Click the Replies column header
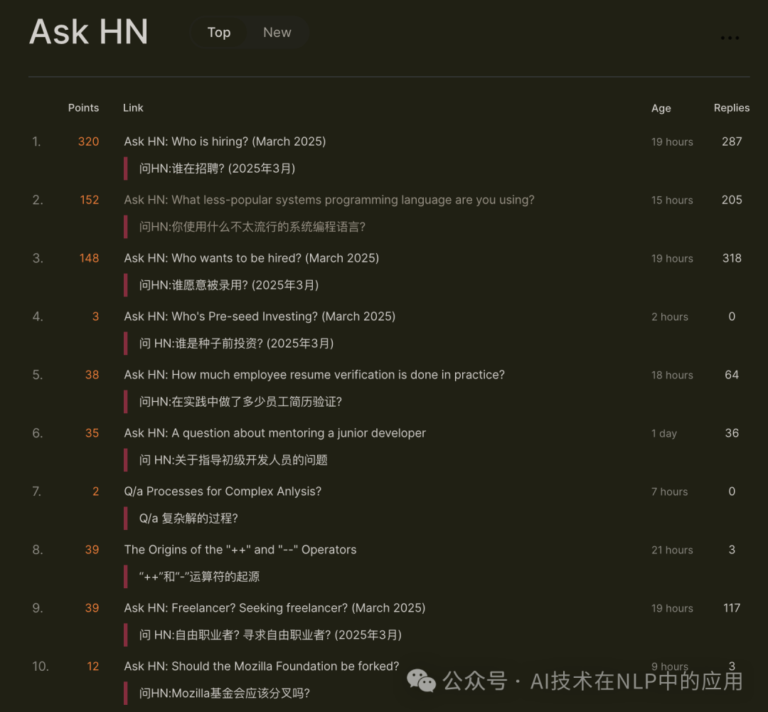 (731, 108)
